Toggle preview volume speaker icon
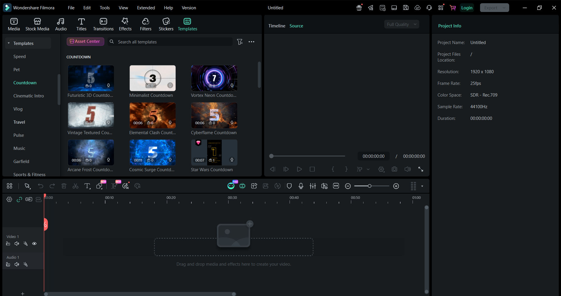 pos(408,169)
